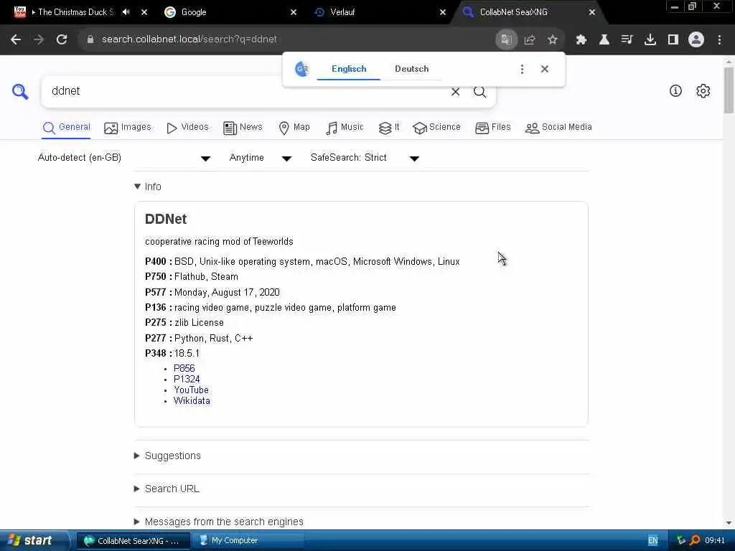Select the Videos search category

(x=187, y=128)
